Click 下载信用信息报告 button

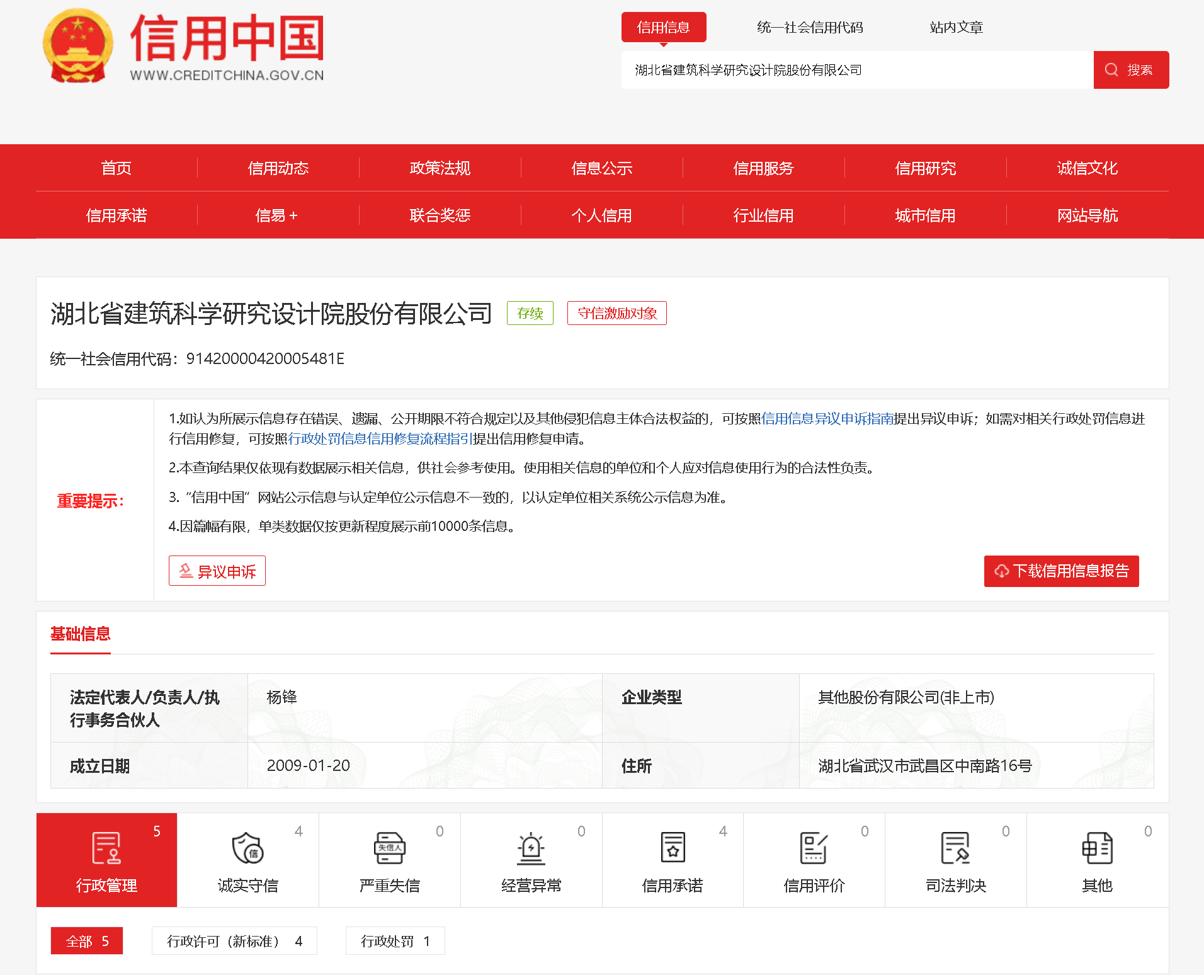click(1062, 571)
